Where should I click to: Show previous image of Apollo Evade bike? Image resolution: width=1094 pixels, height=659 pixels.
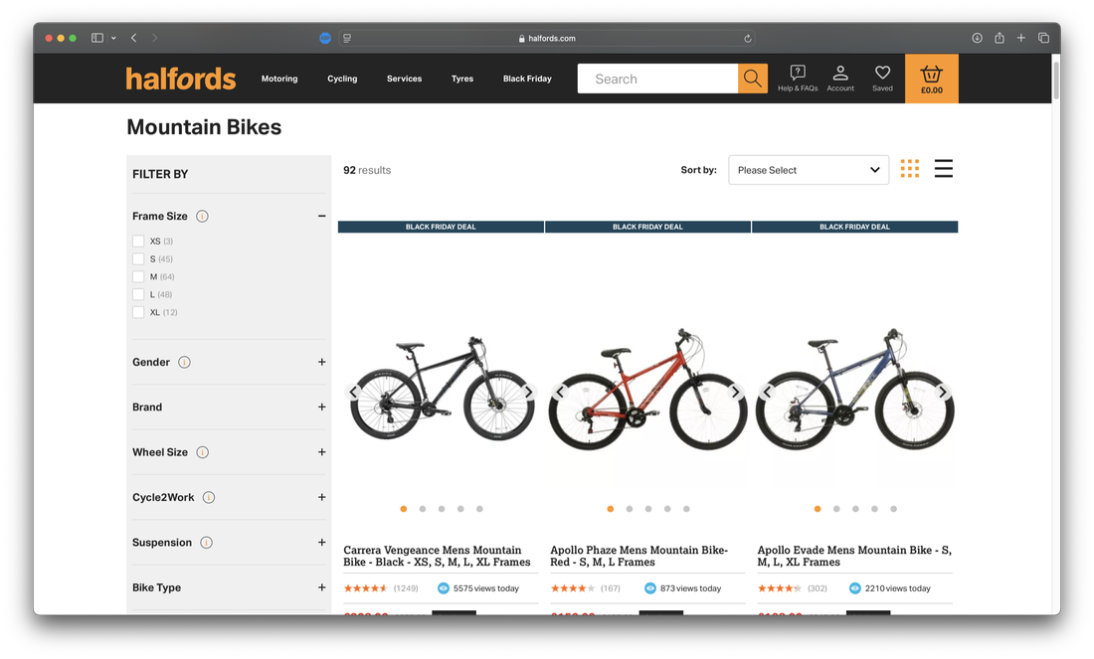click(768, 392)
